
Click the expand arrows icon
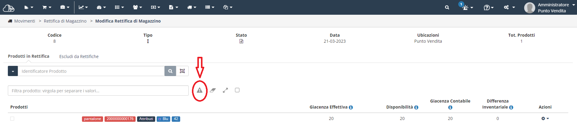click(x=225, y=90)
